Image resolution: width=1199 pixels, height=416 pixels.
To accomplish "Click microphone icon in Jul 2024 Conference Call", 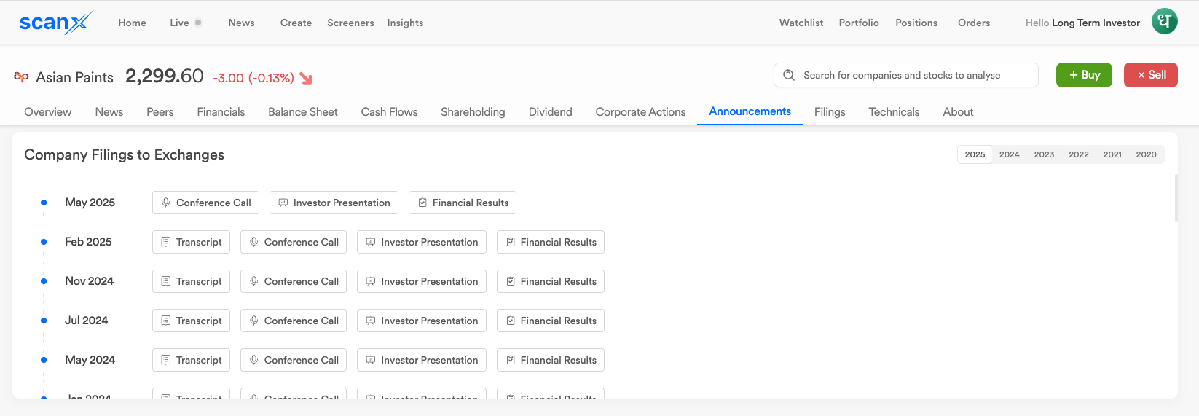I will 254,321.
